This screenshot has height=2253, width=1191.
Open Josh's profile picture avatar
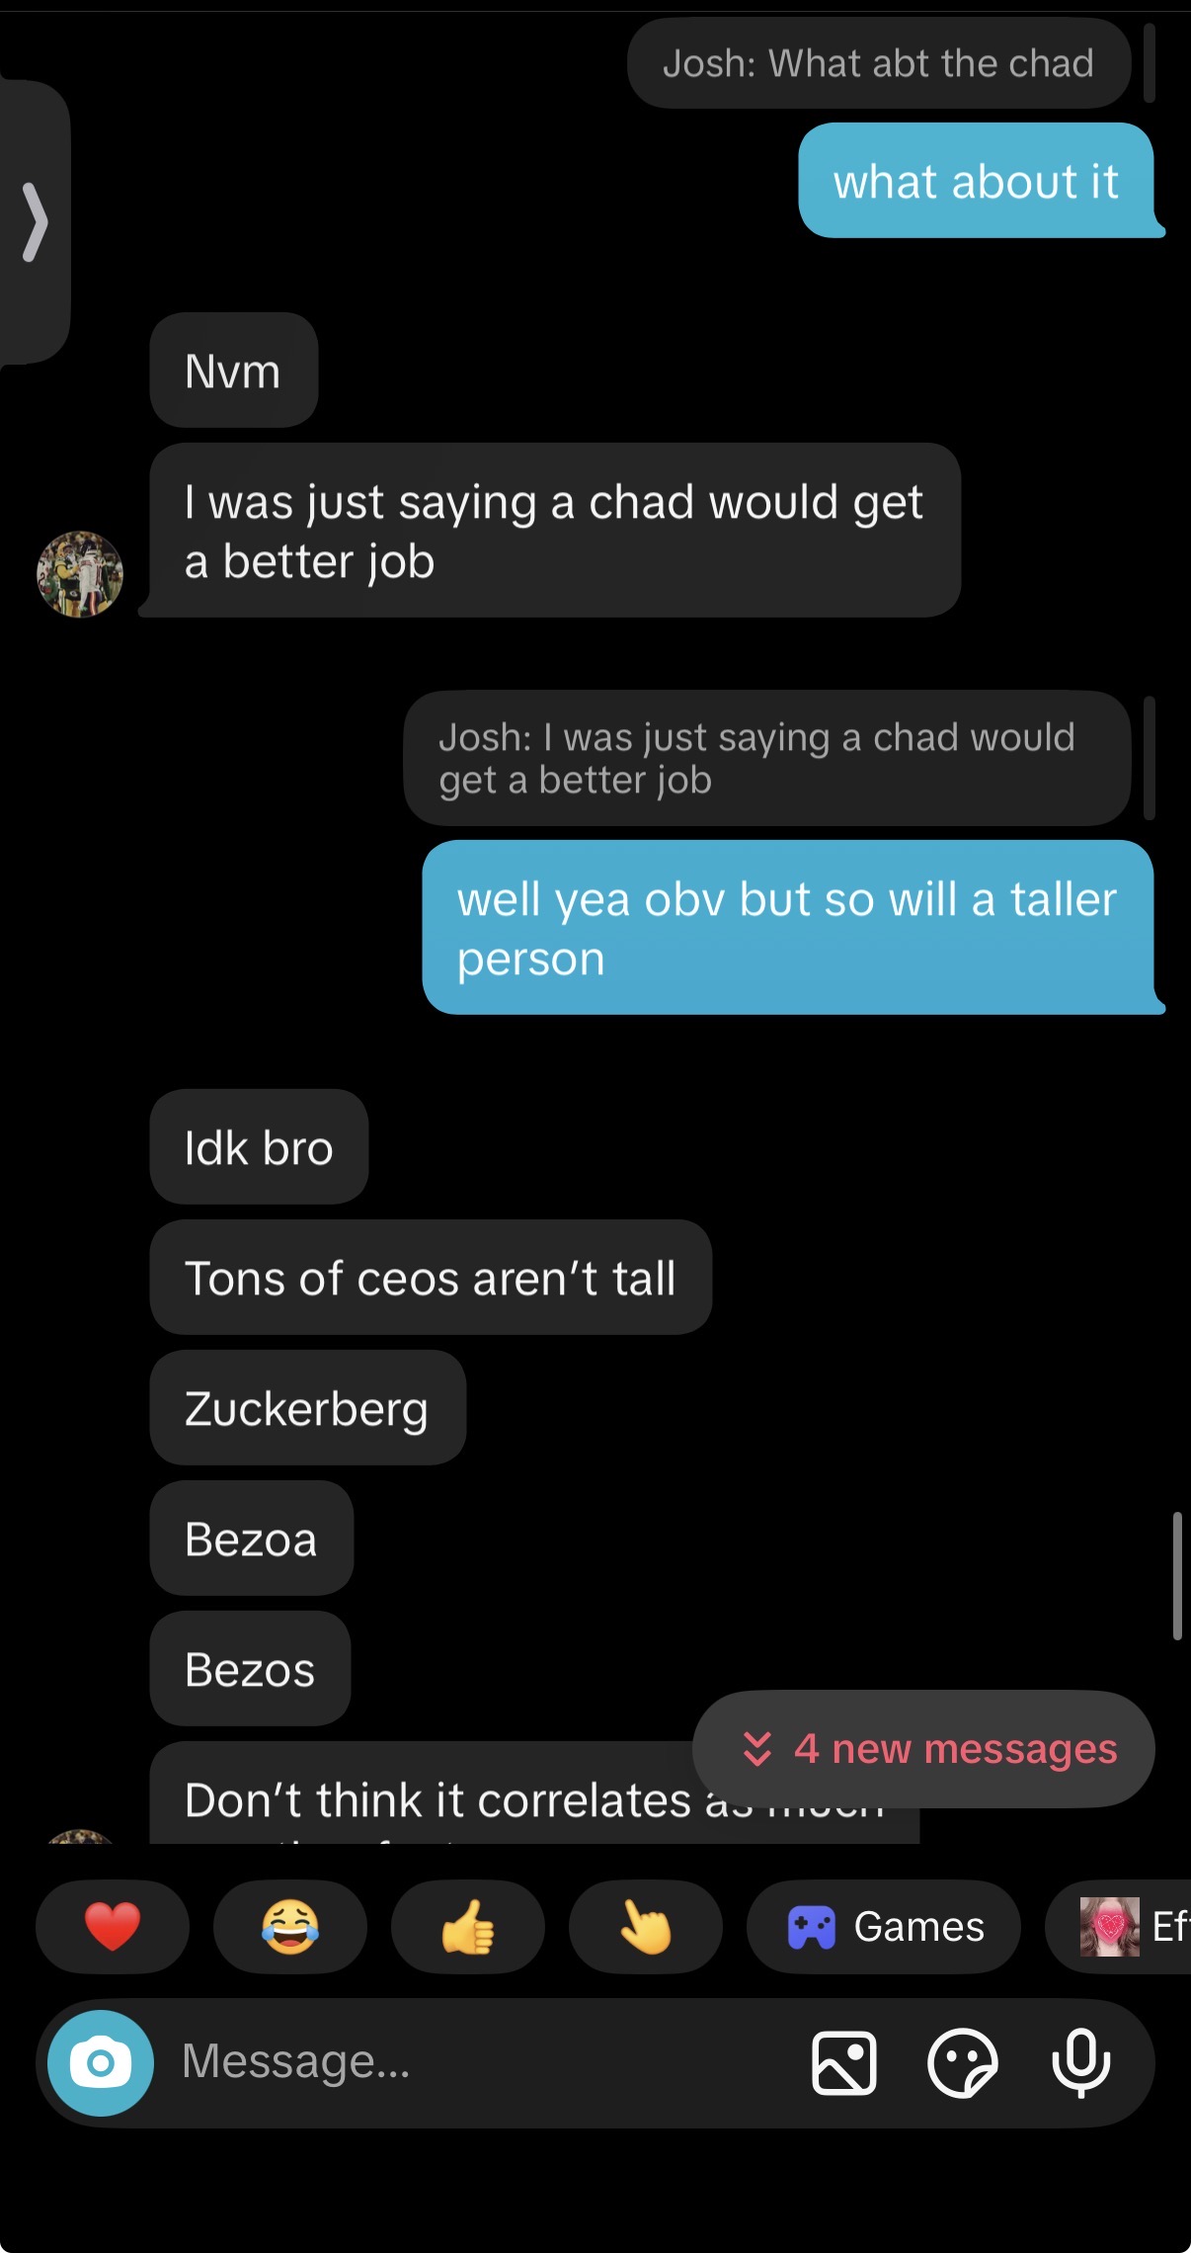click(80, 574)
